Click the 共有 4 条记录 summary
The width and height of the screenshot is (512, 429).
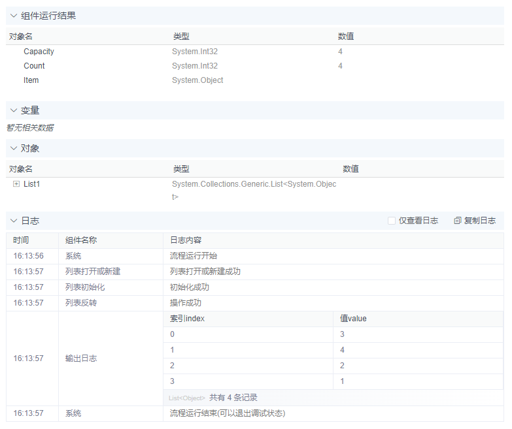[x=233, y=398]
